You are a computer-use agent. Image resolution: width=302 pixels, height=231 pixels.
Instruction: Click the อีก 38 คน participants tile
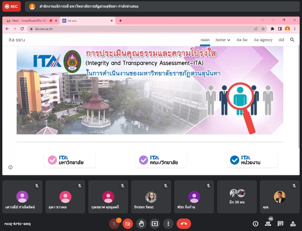[x=237, y=197]
